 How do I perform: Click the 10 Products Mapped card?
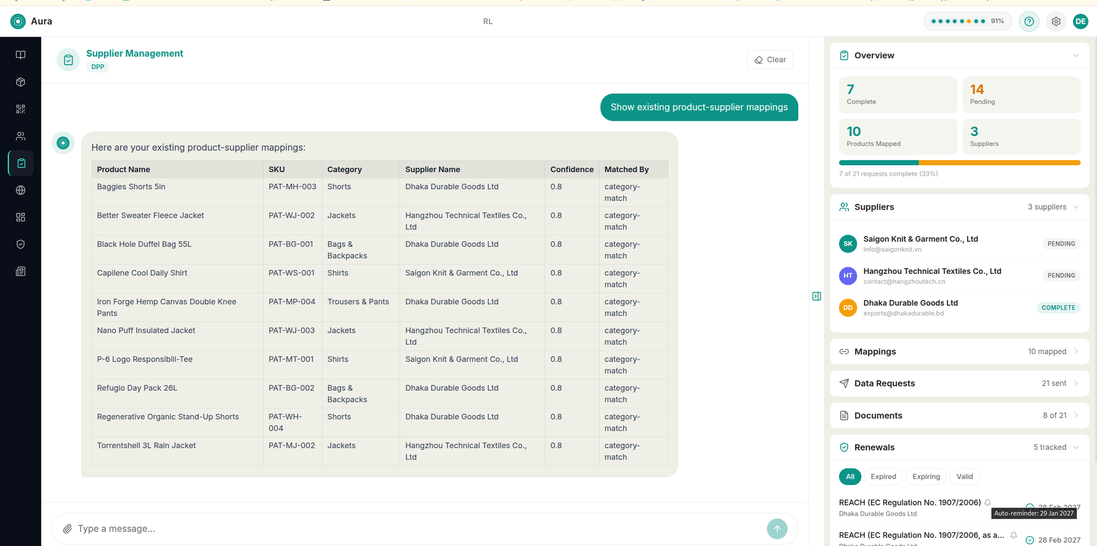(898, 137)
